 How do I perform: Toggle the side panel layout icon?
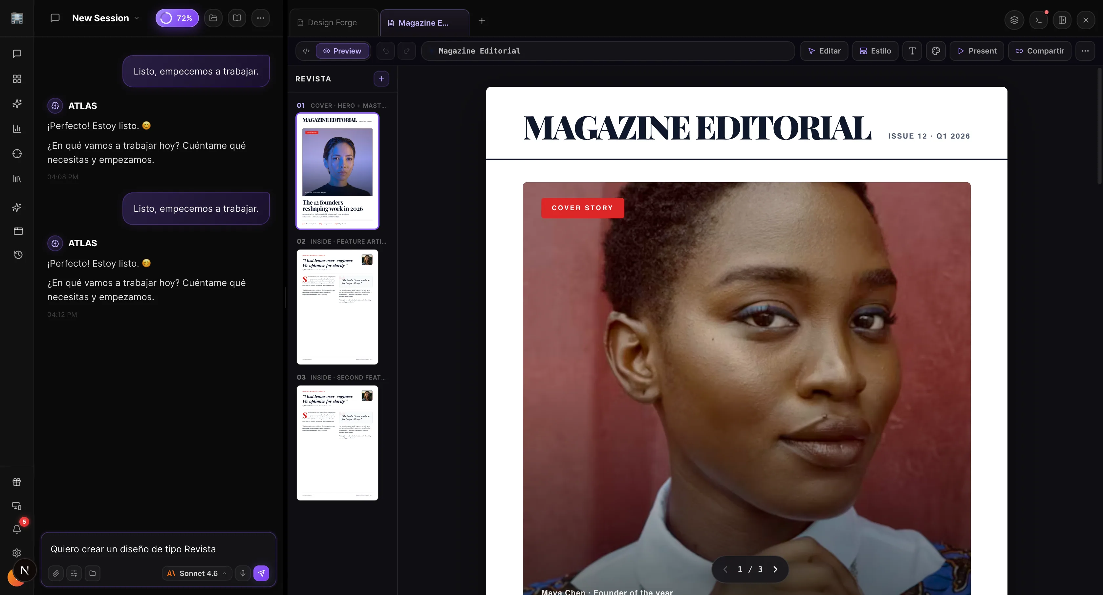click(x=1062, y=20)
